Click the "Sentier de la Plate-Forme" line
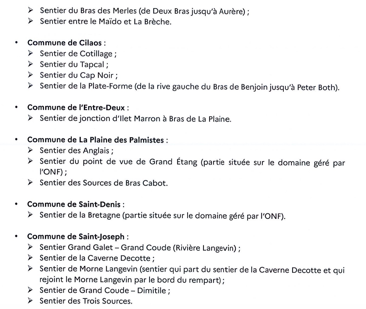This screenshot has height=309, width=366. pyautogui.click(x=189, y=86)
